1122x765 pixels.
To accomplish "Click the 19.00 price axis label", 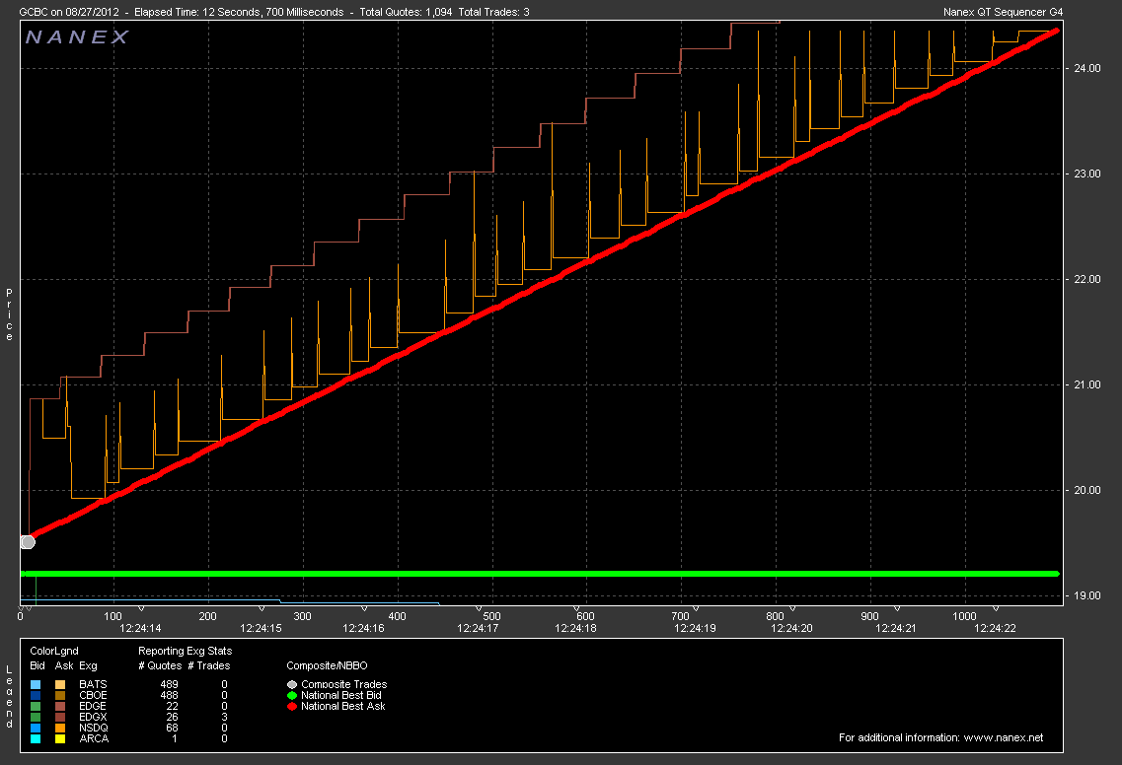I will tap(1086, 595).
